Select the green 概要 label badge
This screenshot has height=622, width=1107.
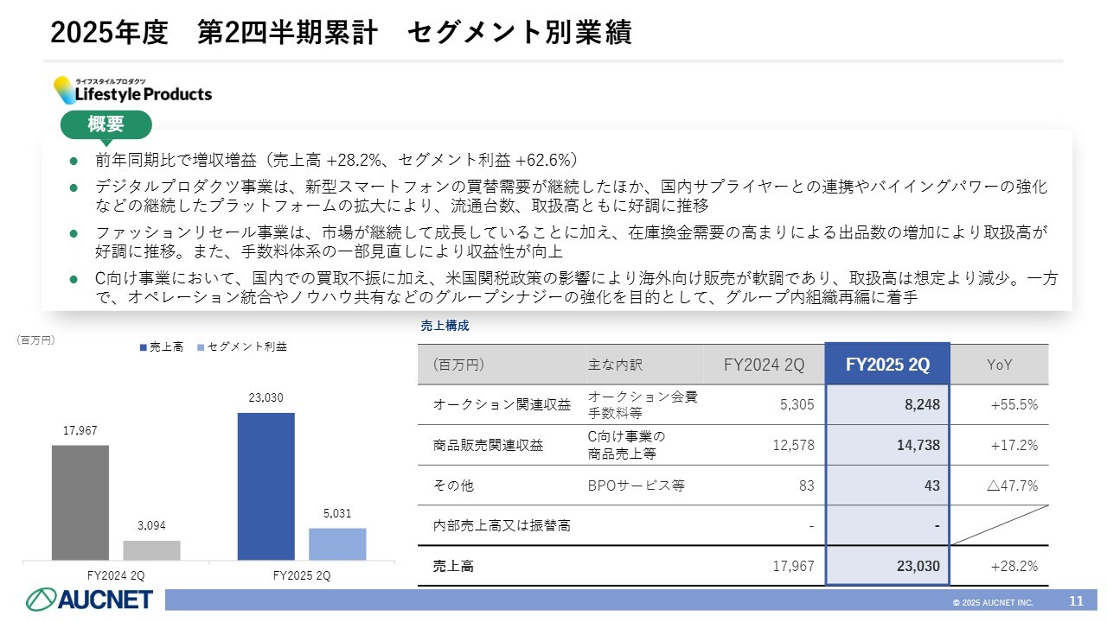(106, 124)
